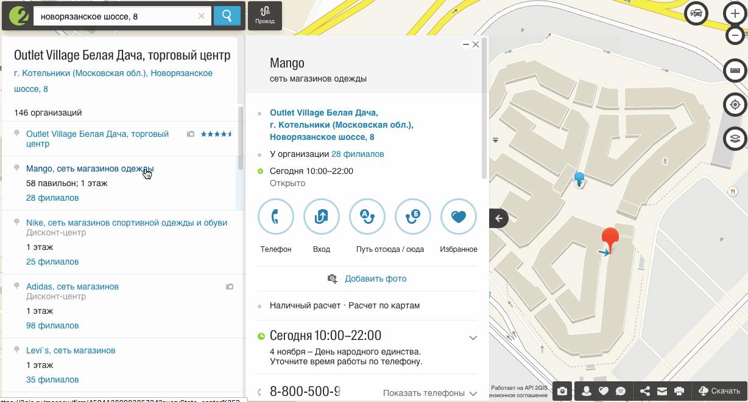Click the Скачать download button
Image resolution: width=748 pixels, height=402 pixels.
pyautogui.click(x=719, y=391)
